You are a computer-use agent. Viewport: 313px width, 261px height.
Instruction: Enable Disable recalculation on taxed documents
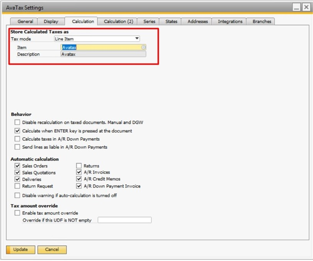[x=17, y=122]
